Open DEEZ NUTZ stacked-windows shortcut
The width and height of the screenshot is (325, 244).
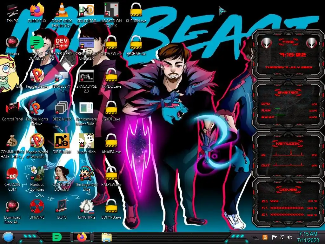tap(62, 111)
